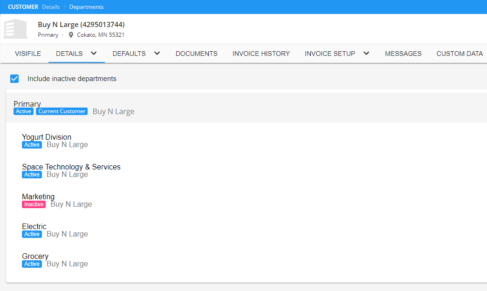Uncheck Include inactive departments checkbox
The height and width of the screenshot is (291, 487).
(x=14, y=79)
